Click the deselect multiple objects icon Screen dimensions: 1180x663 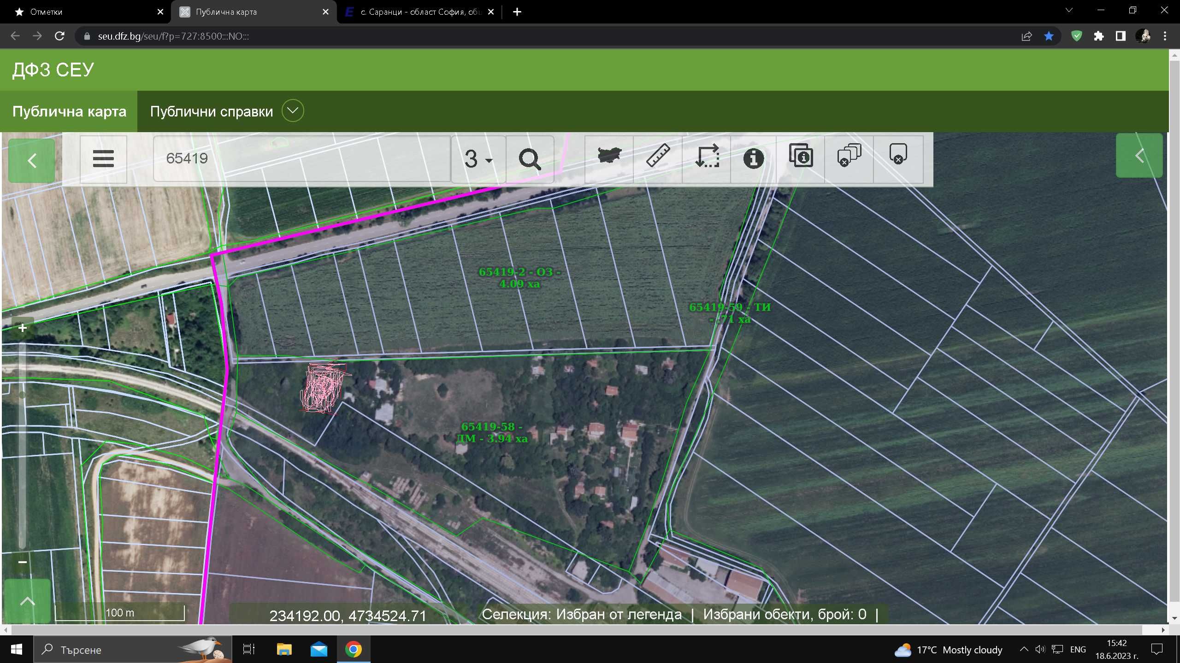click(849, 156)
